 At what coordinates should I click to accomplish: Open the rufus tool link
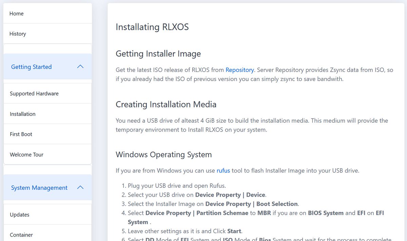(x=223, y=170)
